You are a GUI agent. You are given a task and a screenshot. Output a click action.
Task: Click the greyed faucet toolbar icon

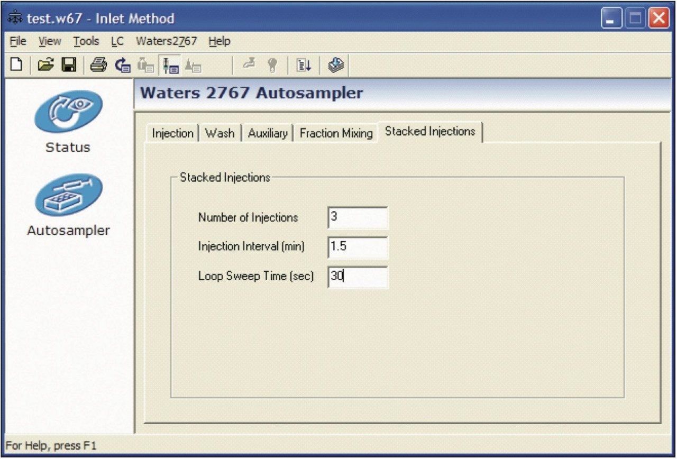point(249,65)
